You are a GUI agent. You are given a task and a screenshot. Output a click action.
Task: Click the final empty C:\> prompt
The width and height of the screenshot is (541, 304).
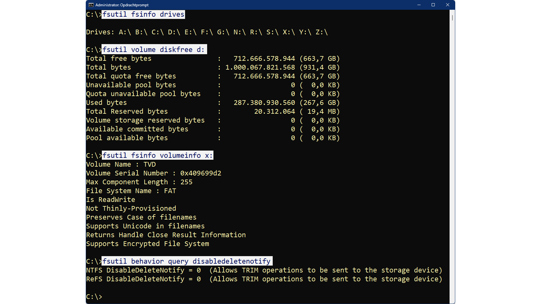(x=95, y=297)
